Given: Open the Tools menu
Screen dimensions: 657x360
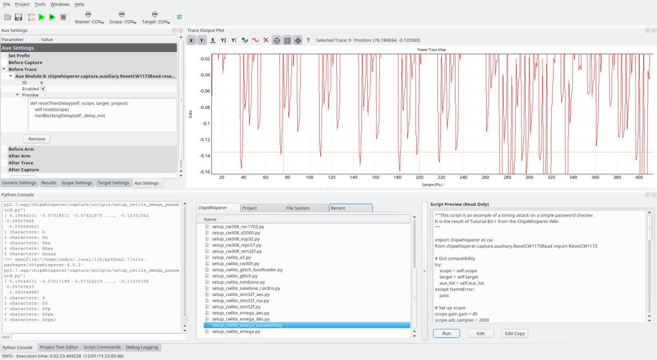Looking at the screenshot, I should pos(40,4).
